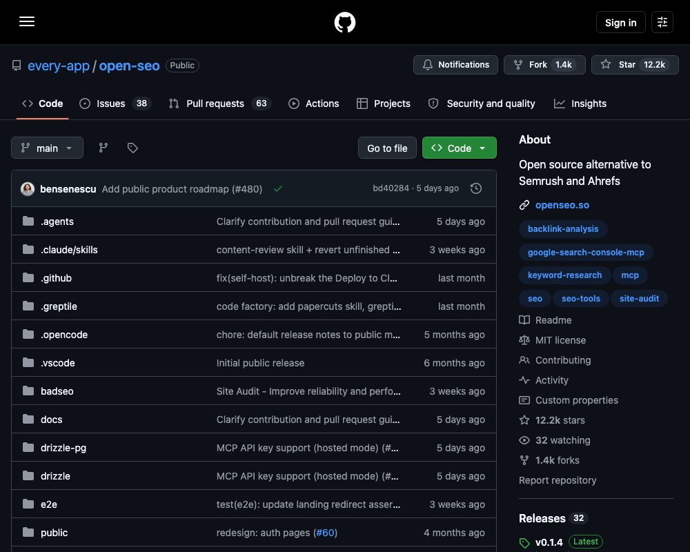Open commit hash bd40284
690x552 pixels.
(391, 188)
